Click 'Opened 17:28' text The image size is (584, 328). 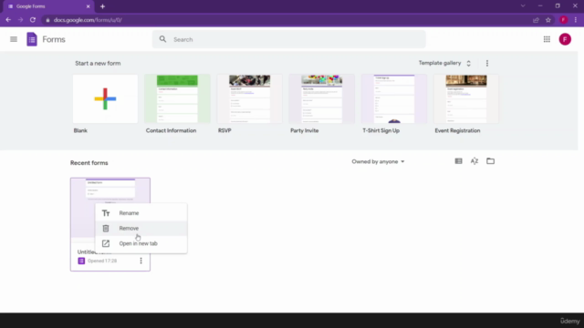102,261
